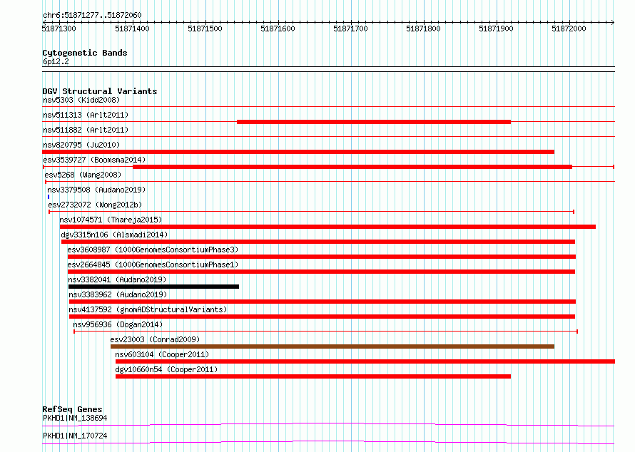Click the 6p12.2 cytogenetic band label

[56, 61]
